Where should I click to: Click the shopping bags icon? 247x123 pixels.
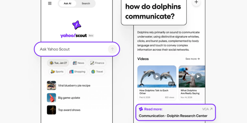[71, 72]
